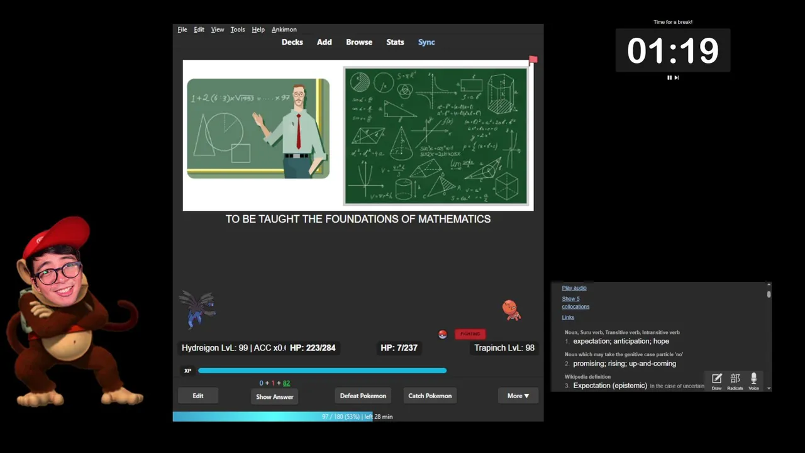Click Add to create a new card
The image size is (805, 453).
[325, 42]
